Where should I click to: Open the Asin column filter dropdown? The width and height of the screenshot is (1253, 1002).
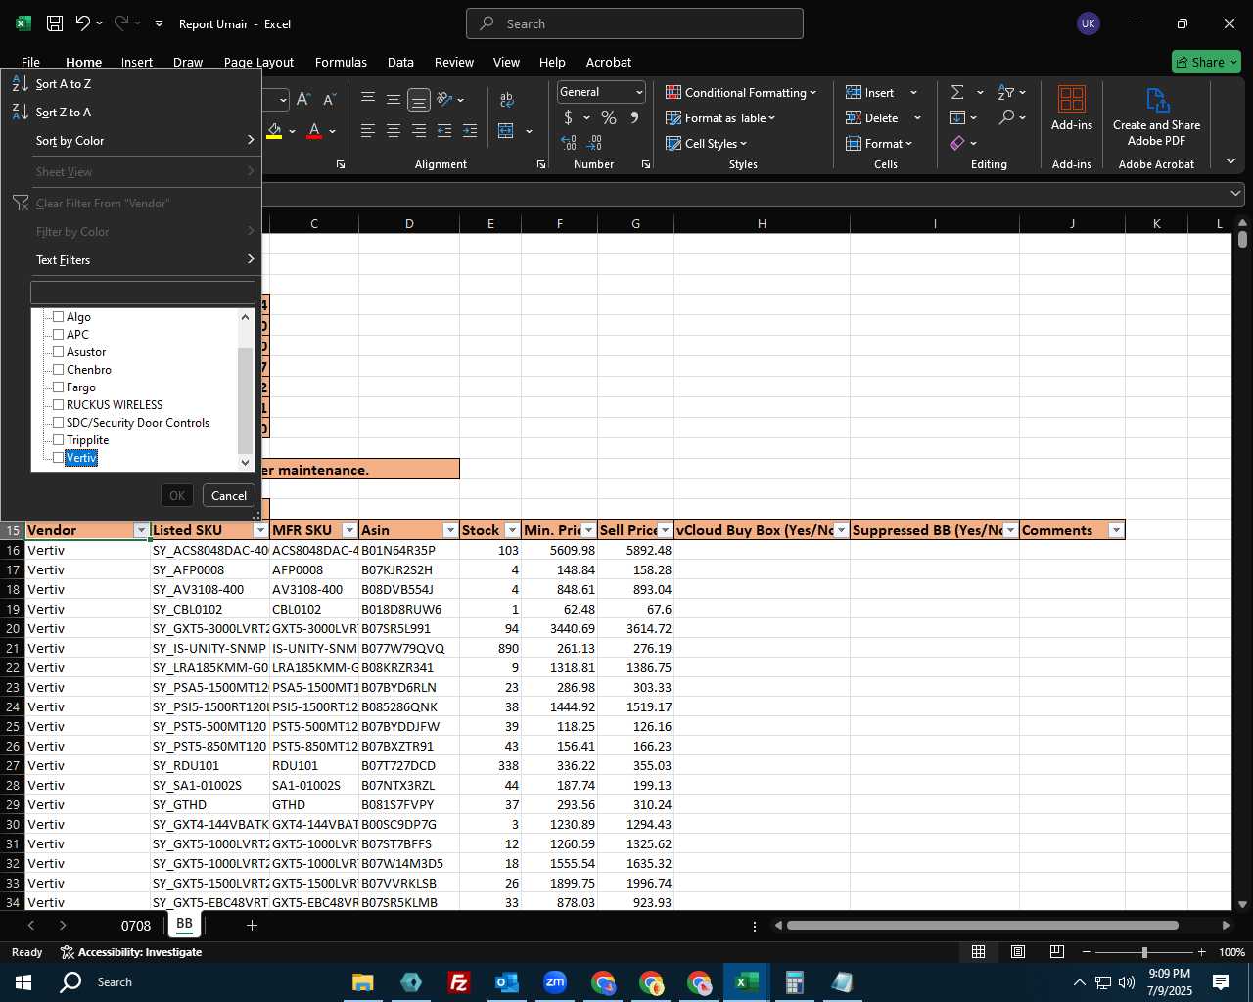click(x=450, y=530)
